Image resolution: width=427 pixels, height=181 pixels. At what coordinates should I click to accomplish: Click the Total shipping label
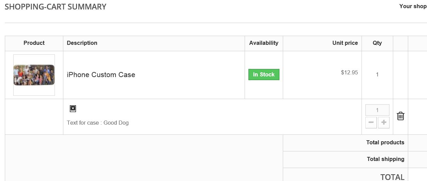(x=385, y=159)
